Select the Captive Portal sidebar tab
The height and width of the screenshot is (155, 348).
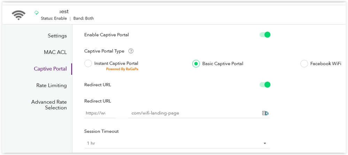pyautogui.click(x=50, y=69)
